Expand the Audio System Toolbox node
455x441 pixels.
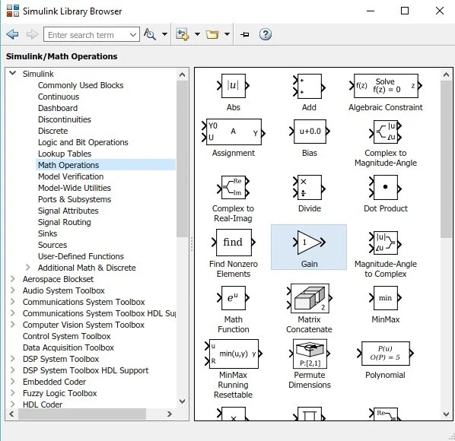[x=12, y=290]
